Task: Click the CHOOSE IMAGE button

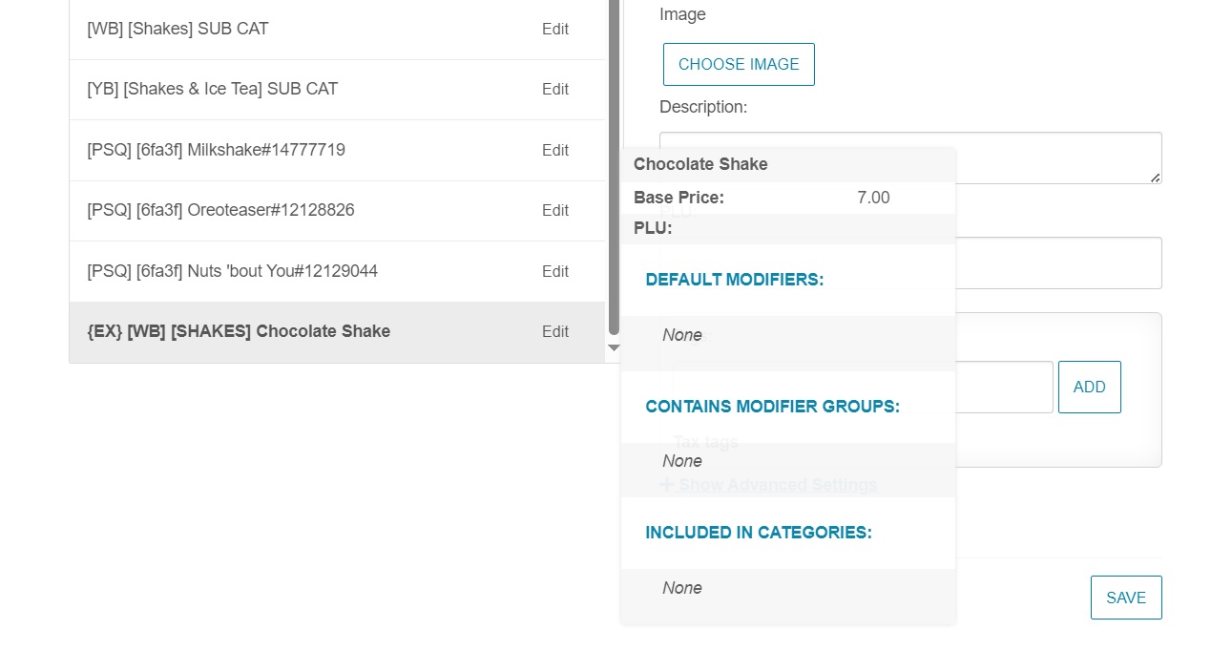Action: 739,65
